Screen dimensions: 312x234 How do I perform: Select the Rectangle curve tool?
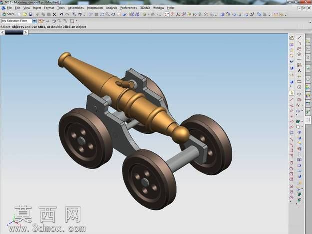click(299, 82)
